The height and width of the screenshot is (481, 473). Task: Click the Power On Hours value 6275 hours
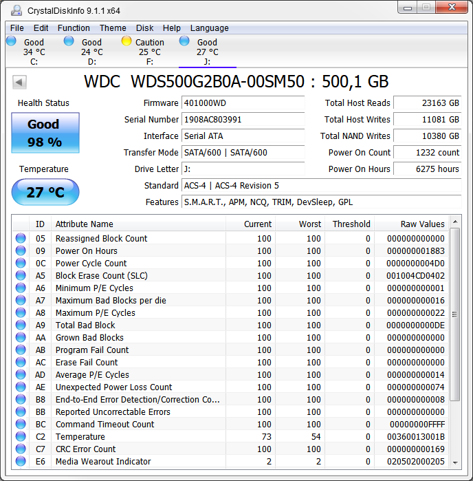tap(428, 169)
